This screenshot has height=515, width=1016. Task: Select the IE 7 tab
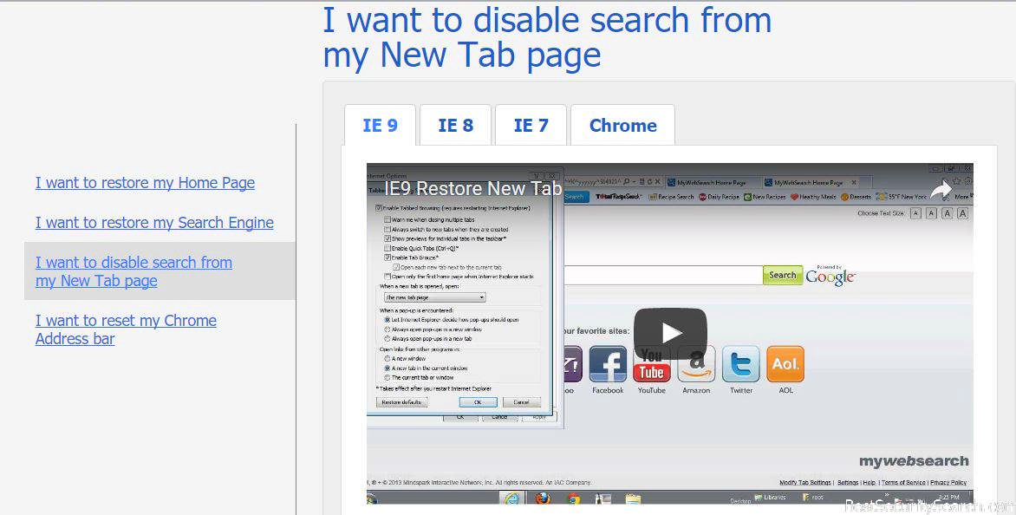531,126
